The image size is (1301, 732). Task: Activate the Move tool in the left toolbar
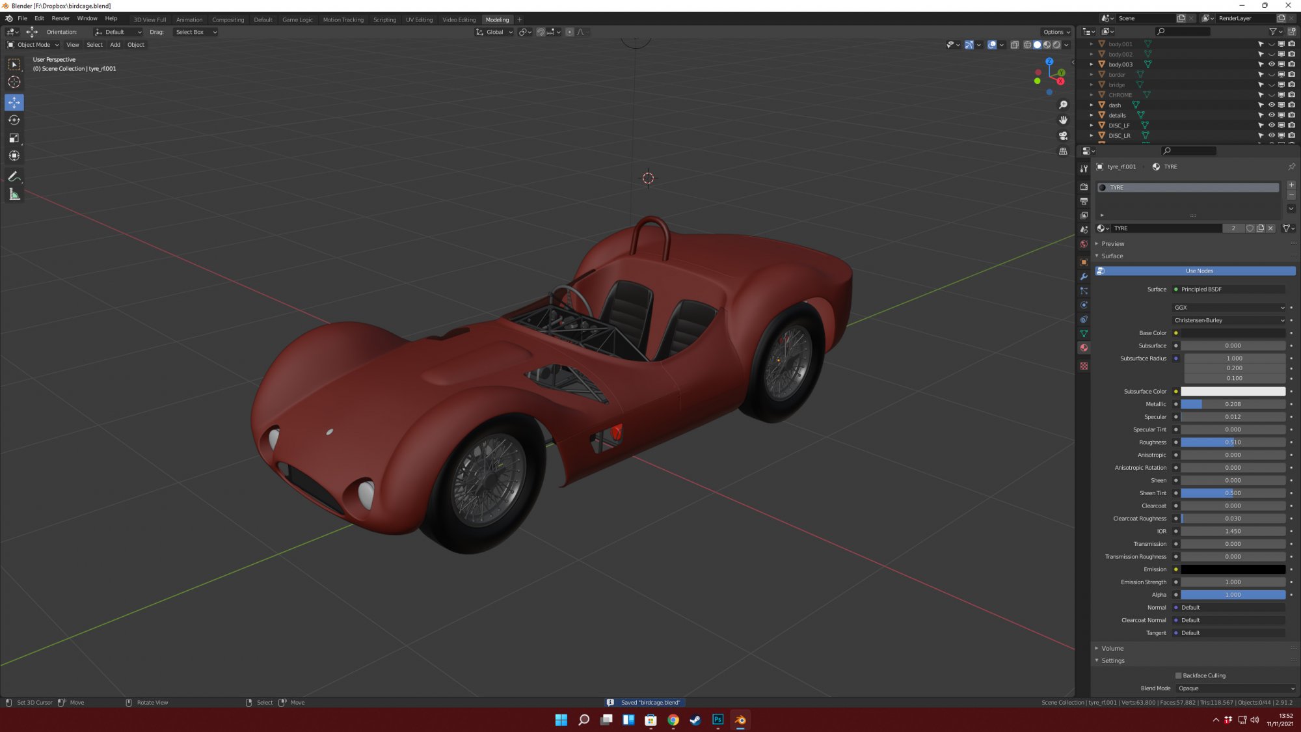coord(14,102)
